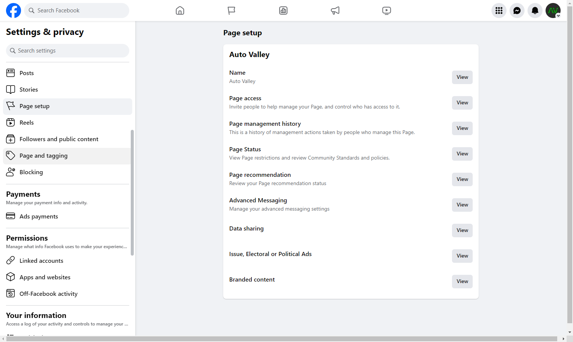Open the Notifications bell icon
The width and height of the screenshot is (573, 342).
click(x=535, y=11)
